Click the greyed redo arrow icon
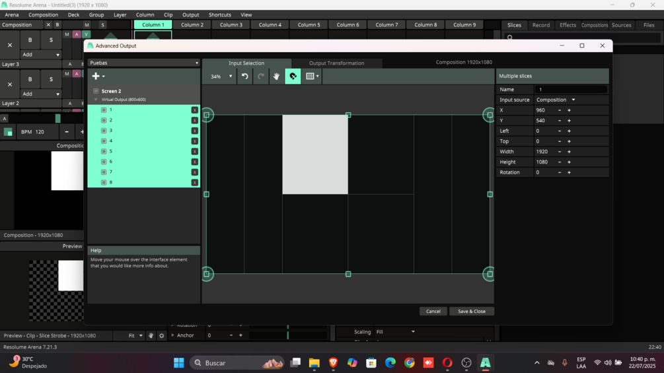Screen dimensions: 664x373 (261, 76)
